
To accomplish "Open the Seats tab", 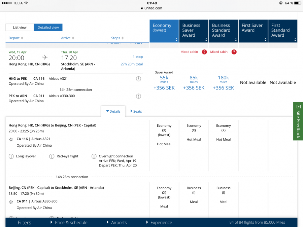I will point(136,111).
